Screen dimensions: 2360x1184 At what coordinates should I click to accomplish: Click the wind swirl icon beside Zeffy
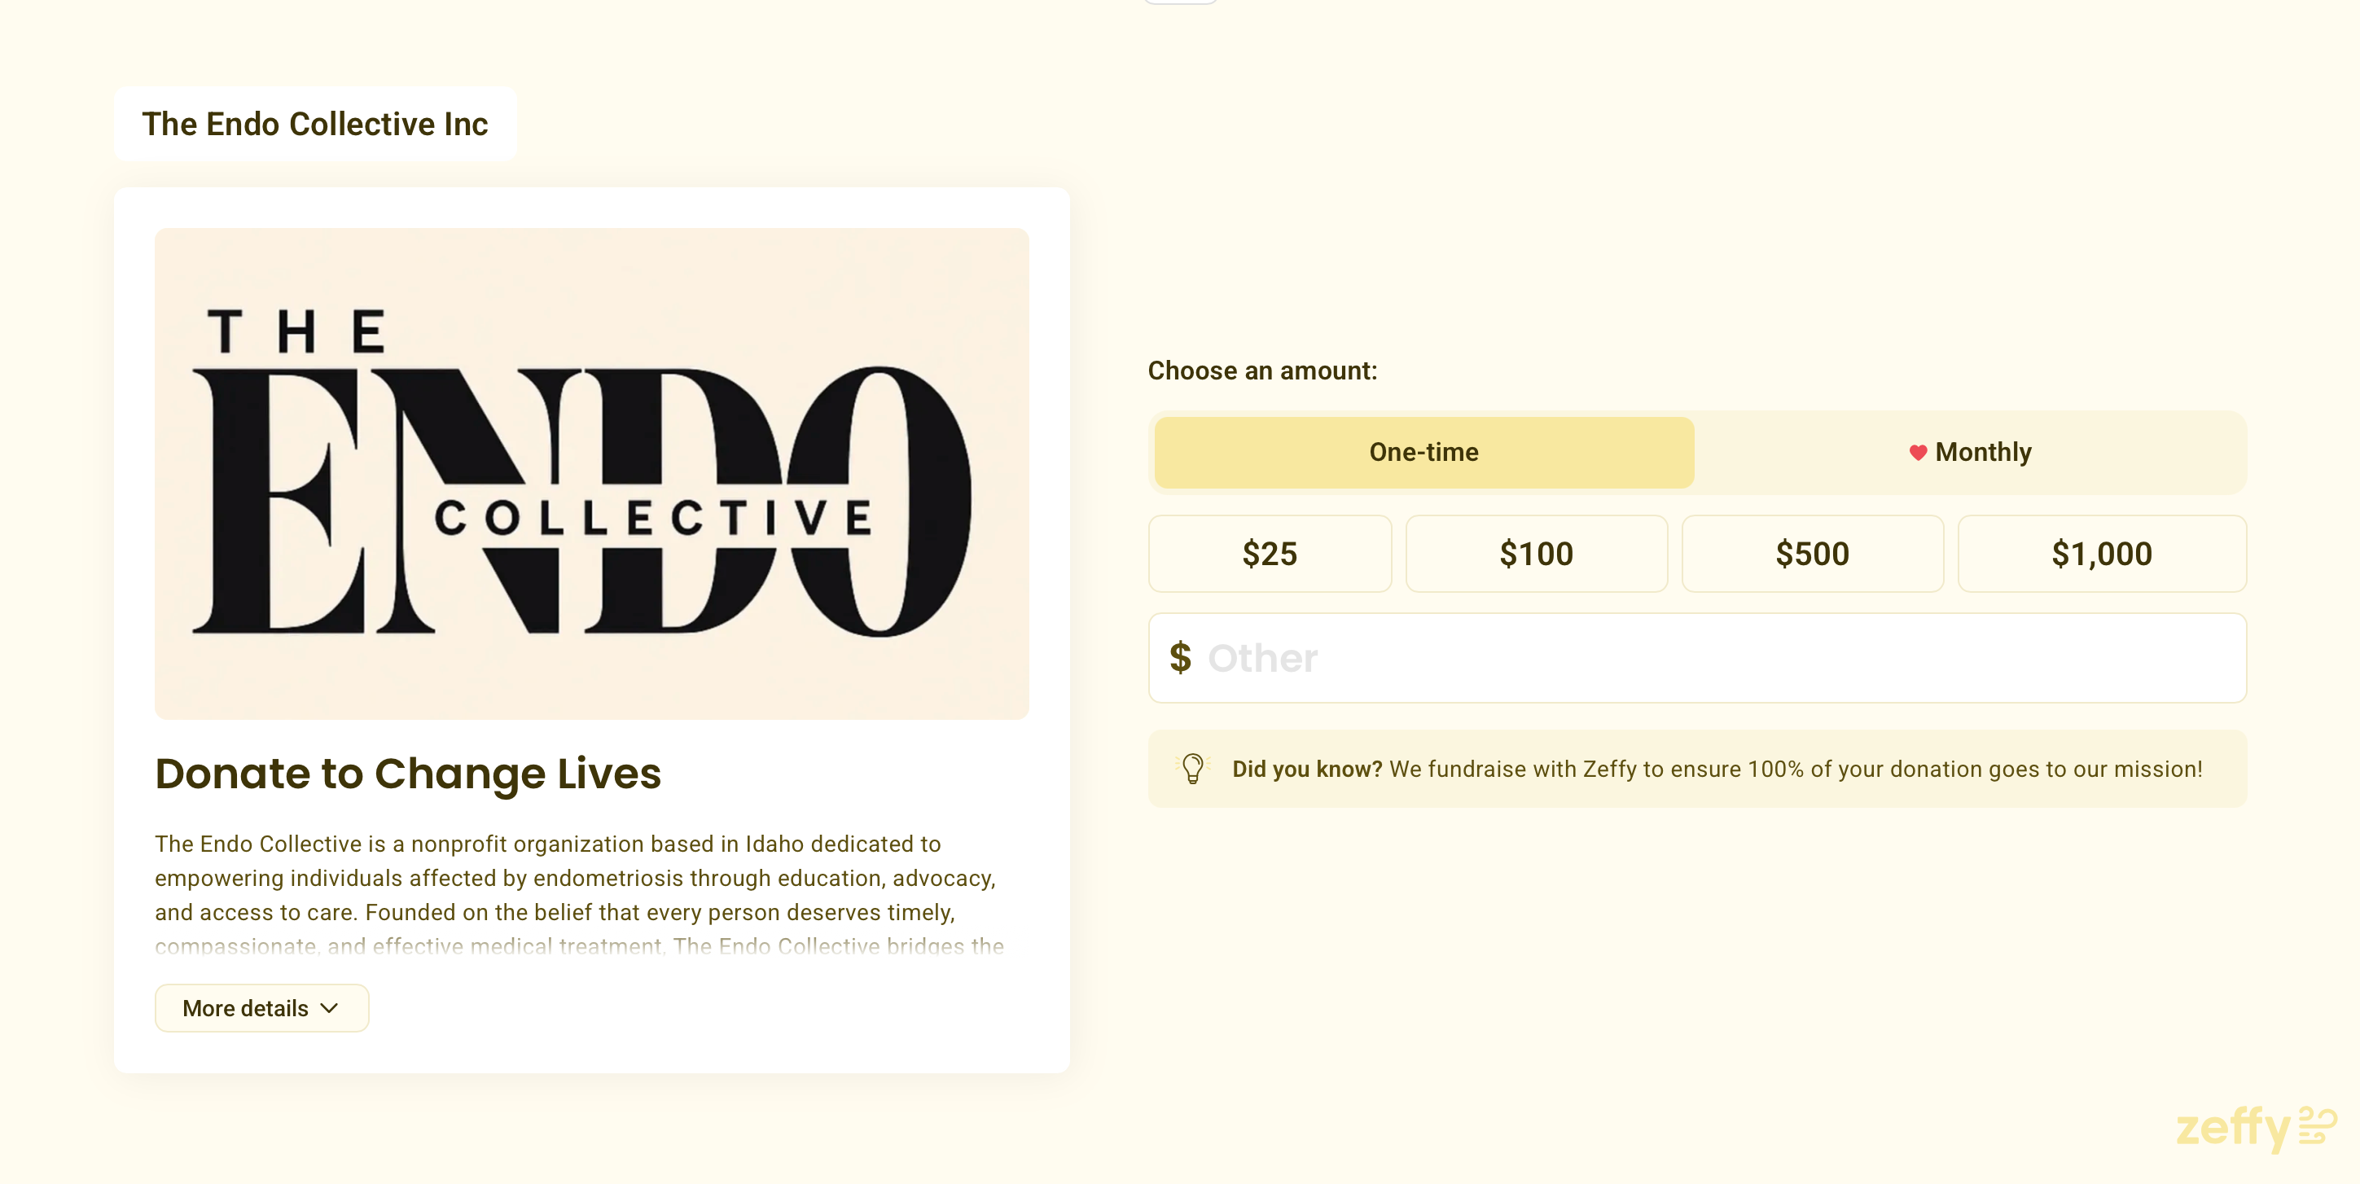coord(2317,1125)
